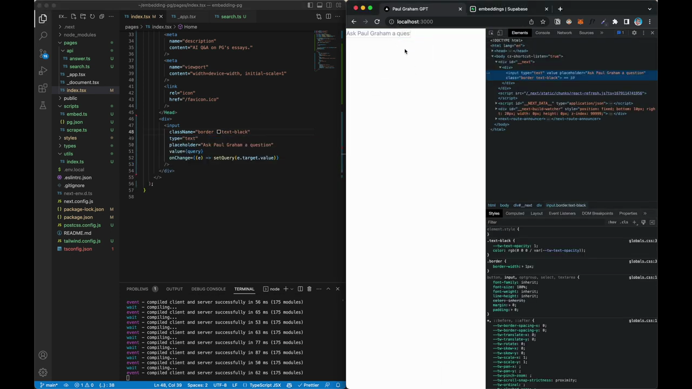Open changes compare icon in editor toolbar
Viewport: 692px width, 389px height.
coord(319,17)
